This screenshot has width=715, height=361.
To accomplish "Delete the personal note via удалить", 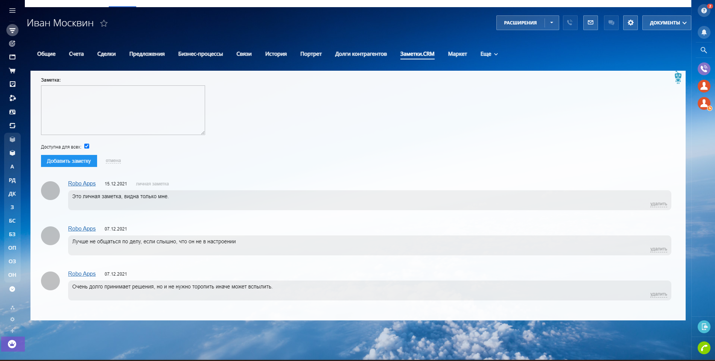I will [x=659, y=204].
